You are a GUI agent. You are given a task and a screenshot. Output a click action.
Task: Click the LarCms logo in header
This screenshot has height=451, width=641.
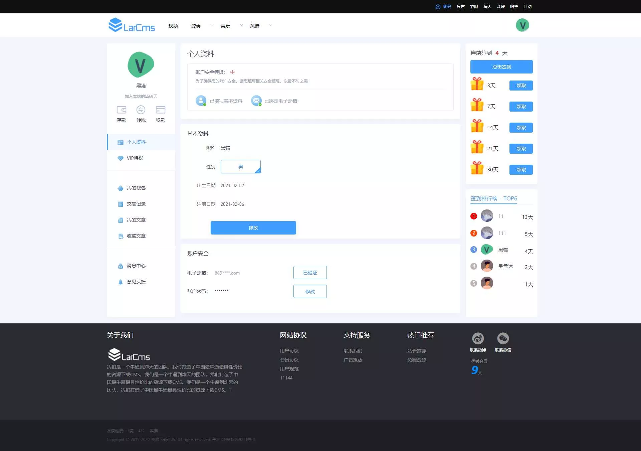(x=132, y=25)
